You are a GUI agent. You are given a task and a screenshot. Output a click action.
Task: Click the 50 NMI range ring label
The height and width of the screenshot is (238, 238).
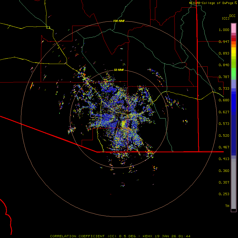[119, 70]
